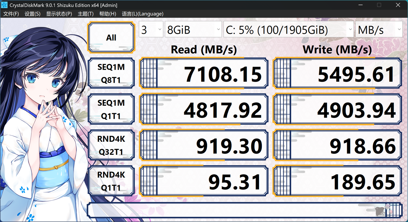Open the 文件(F) menu
The image size is (408, 222).
11,14
